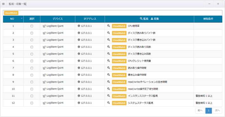Click magnifier icon in ディスク書き込みバイト数 row
Screen dimensions: 225x117
[x=109, y=40]
